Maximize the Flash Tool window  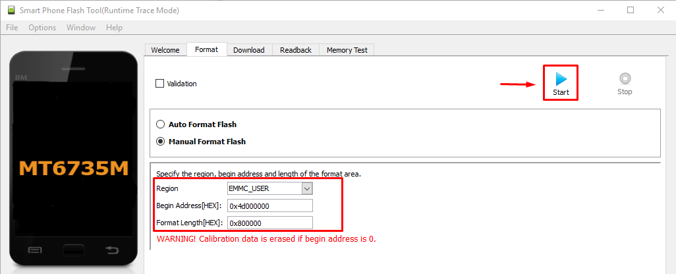click(631, 10)
